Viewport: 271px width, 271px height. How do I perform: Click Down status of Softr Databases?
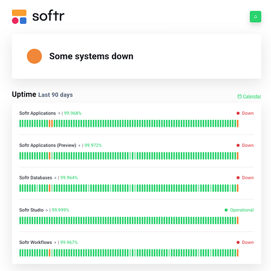(245, 178)
